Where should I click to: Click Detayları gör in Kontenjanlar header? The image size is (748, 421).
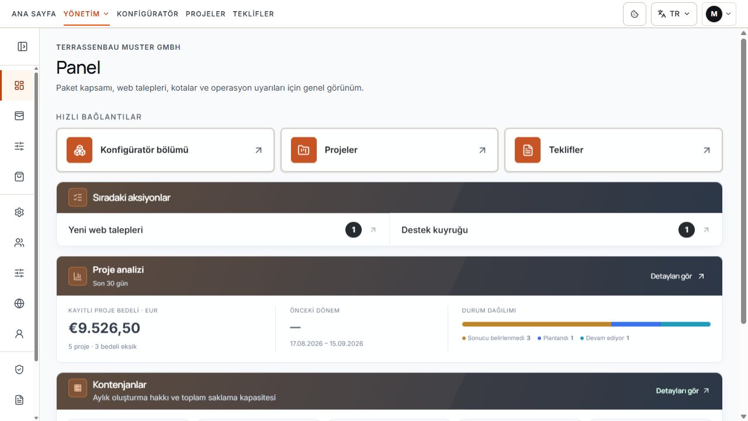tap(683, 391)
